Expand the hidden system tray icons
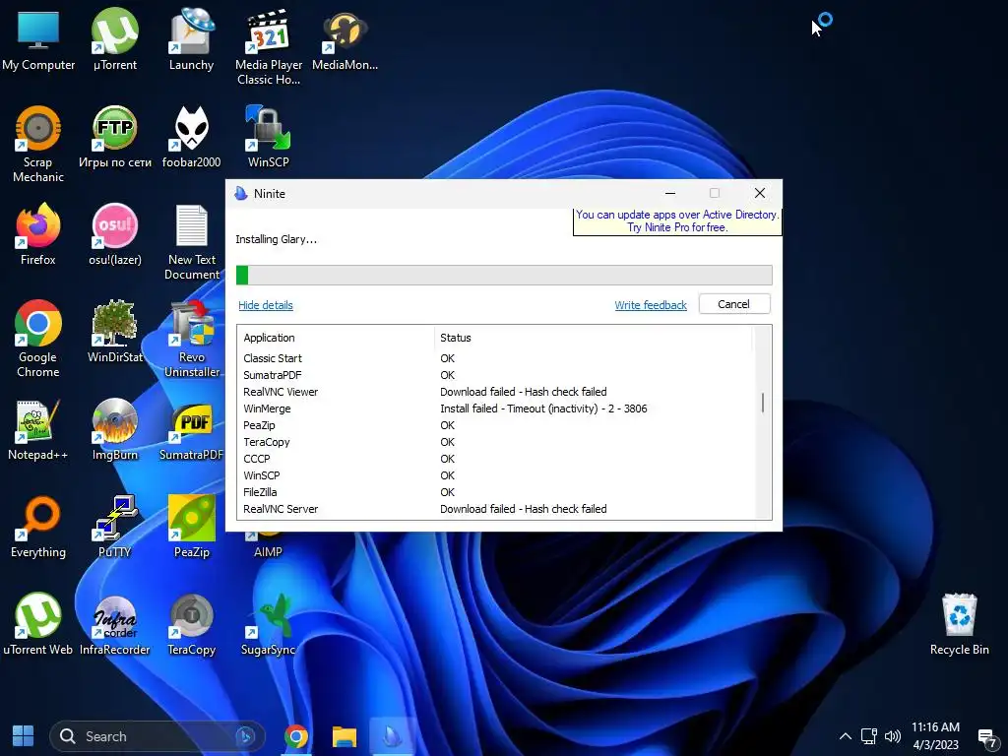Screen dimensions: 1008x756 point(846,736)
